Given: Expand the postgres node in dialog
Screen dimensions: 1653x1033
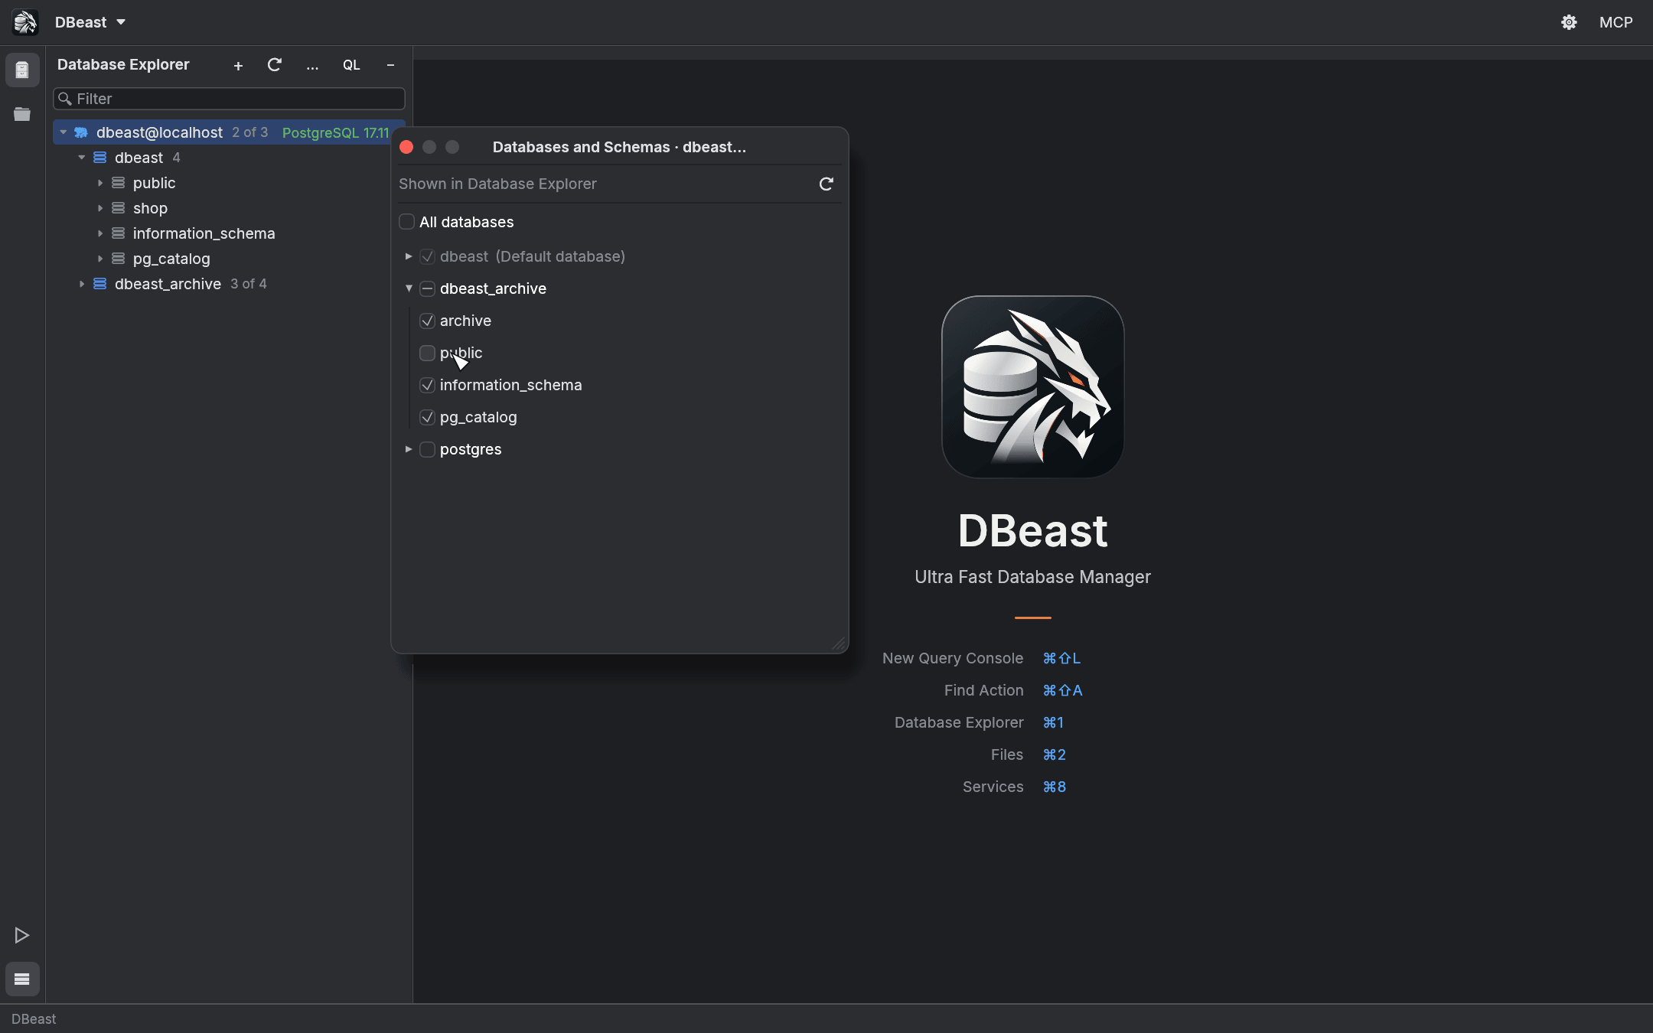Looking at the screenshot, I should 409,449.
